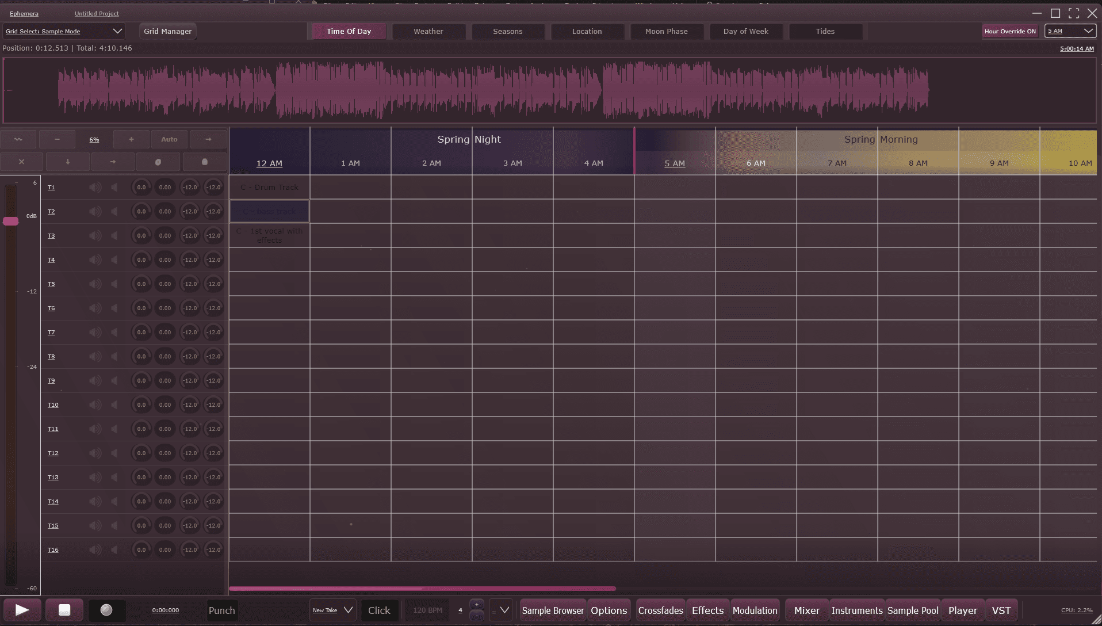
Task: Zoom in with the plus button
Action: coord(131,139)
